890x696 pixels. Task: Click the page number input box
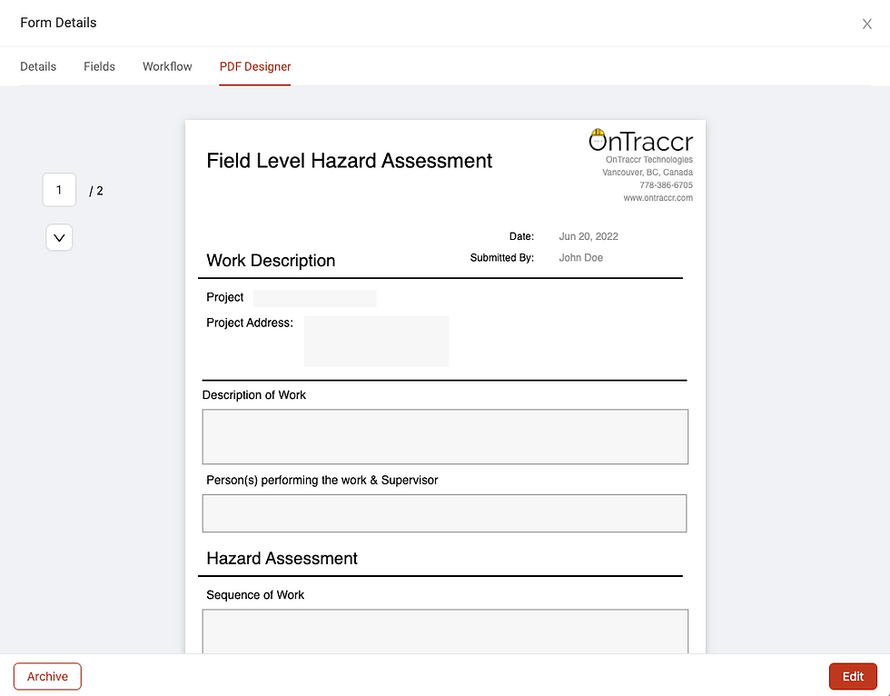click(59, 190)
